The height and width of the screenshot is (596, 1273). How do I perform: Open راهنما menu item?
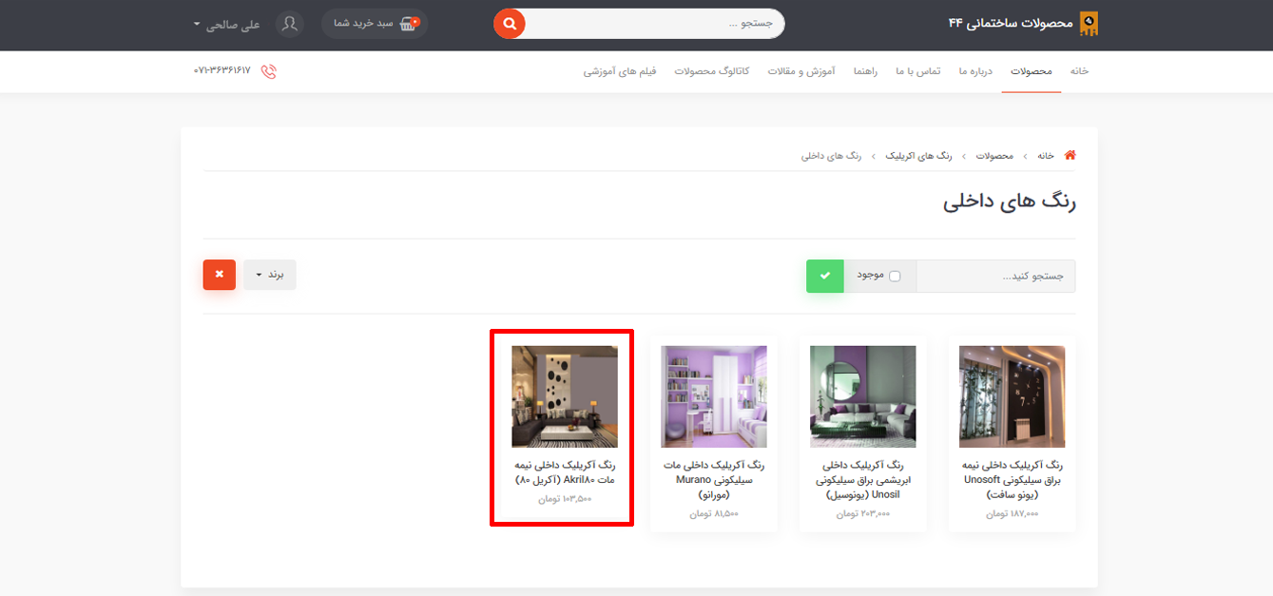point(866,71)
